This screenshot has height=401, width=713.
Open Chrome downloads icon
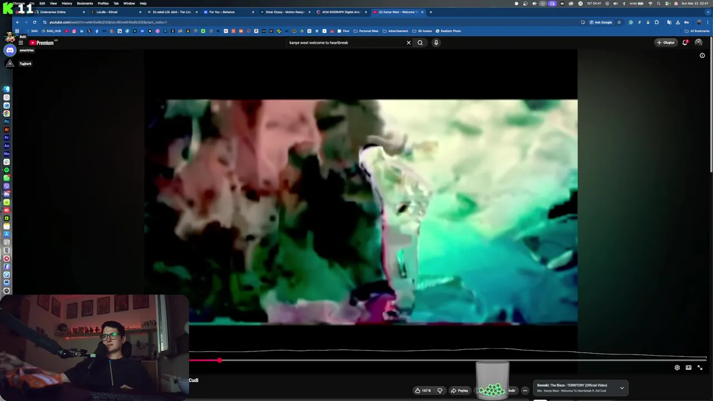click(678, 22)
